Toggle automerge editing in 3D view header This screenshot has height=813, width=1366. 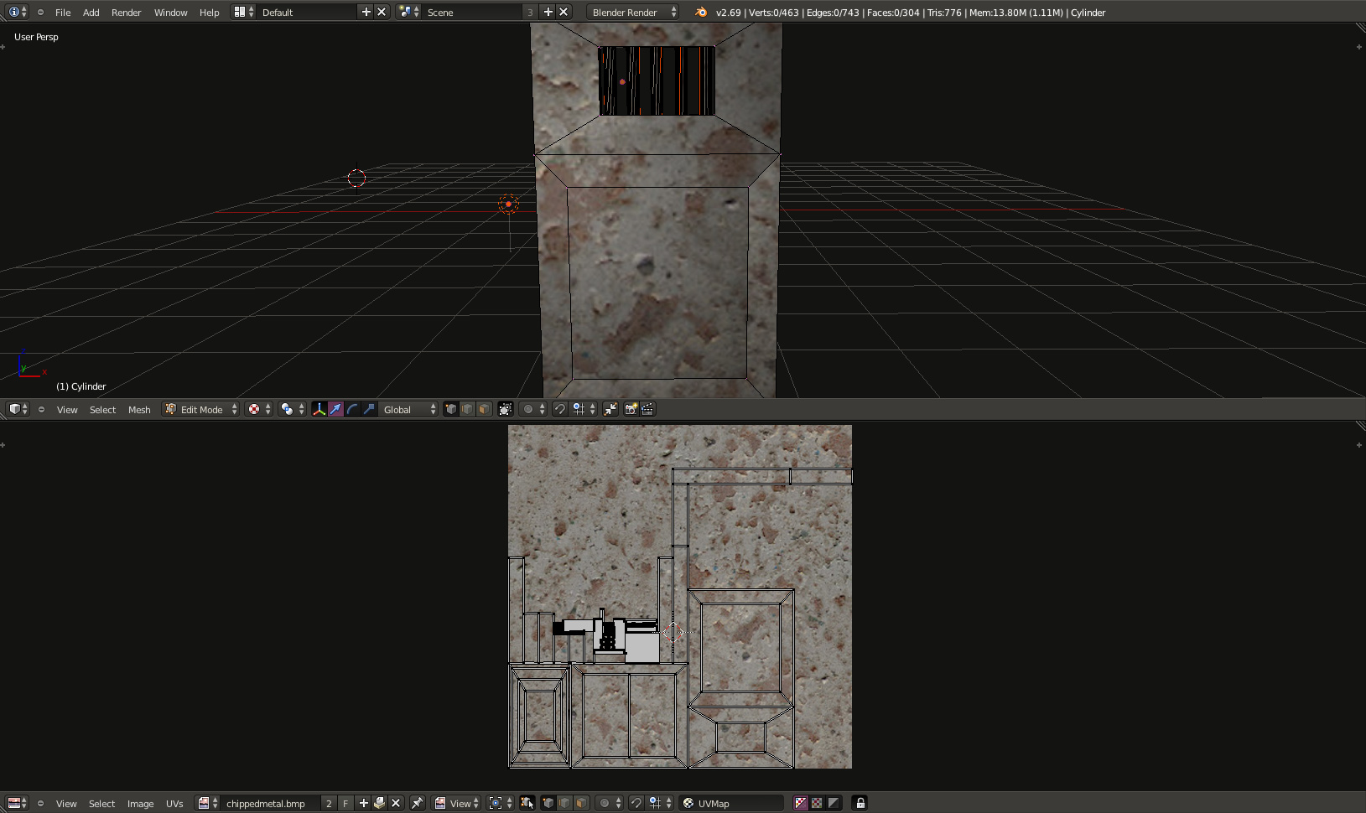click(610, 409)
